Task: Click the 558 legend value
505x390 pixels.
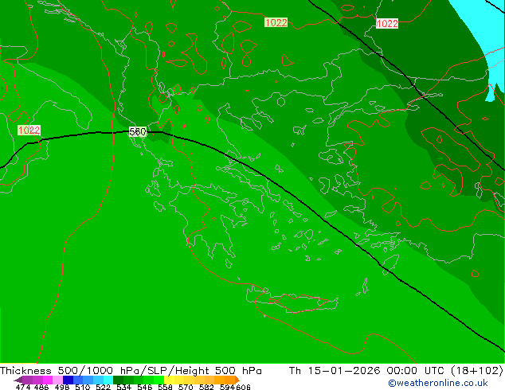Action: point(165,387)
